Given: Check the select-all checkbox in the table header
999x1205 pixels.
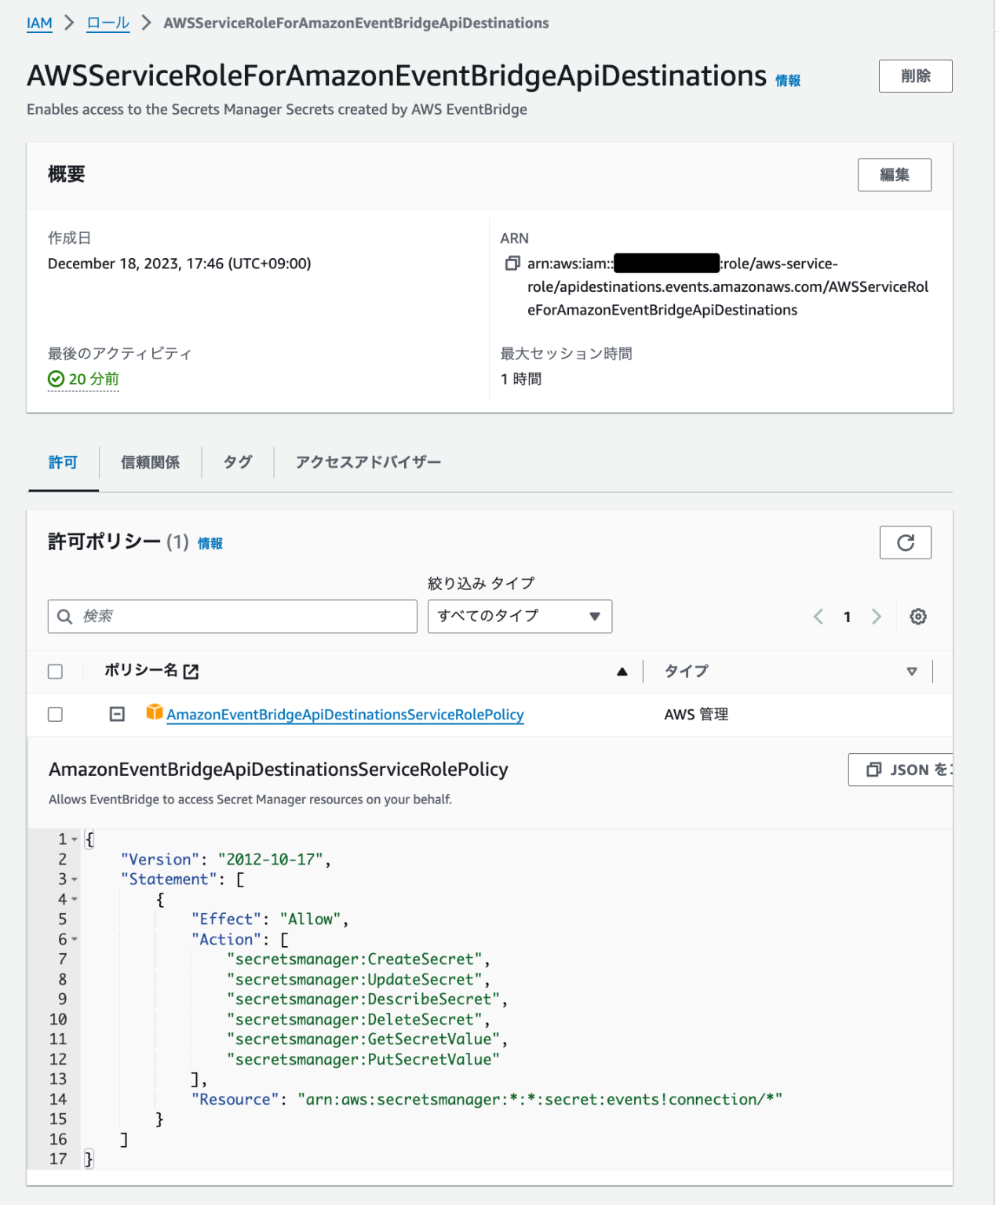Looking at the screenshot, I should pos(55,672).
